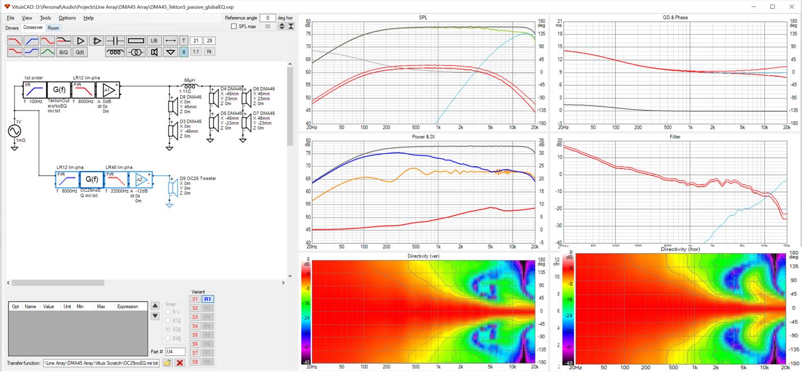Add a red low-pass filter block

tap(15, 41)
